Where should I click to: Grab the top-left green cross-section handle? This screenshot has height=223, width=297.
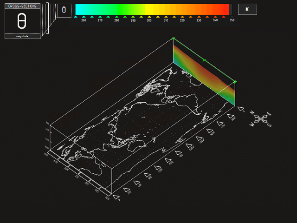174,39
